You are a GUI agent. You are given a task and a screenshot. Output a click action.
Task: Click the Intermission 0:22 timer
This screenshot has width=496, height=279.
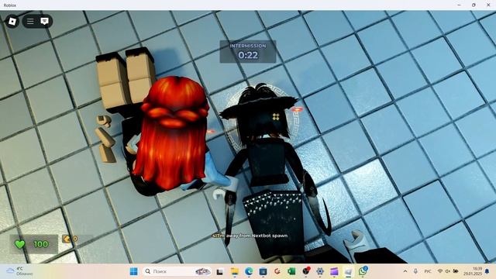[248, 52]
